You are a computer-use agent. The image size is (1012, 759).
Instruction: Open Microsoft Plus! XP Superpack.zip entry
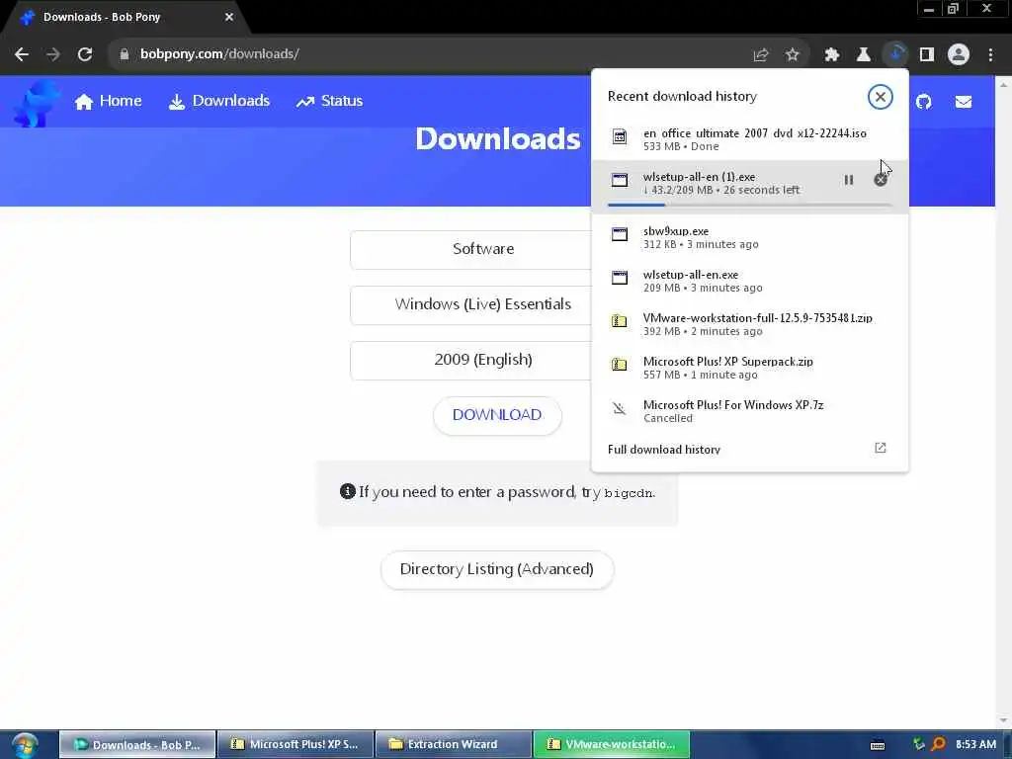(x=749, y=368)
